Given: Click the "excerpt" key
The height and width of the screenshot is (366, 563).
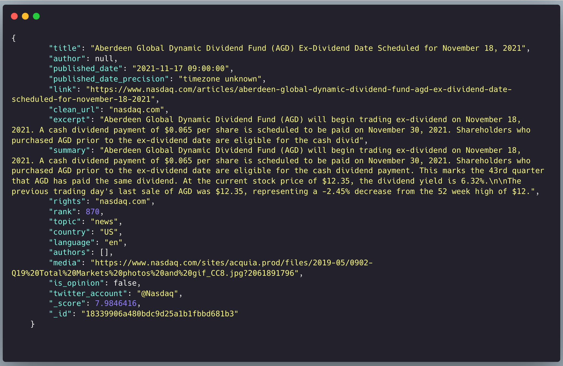Looking at the screenshot, I should 70,120.
